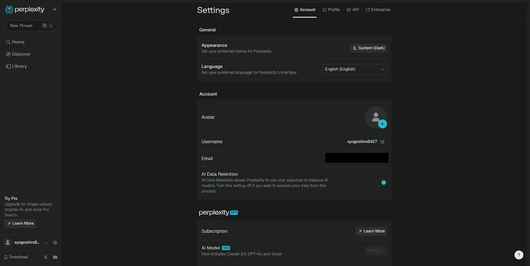
Task: Open settings via sidebar gear icon
Action: [x=55, y=243]
